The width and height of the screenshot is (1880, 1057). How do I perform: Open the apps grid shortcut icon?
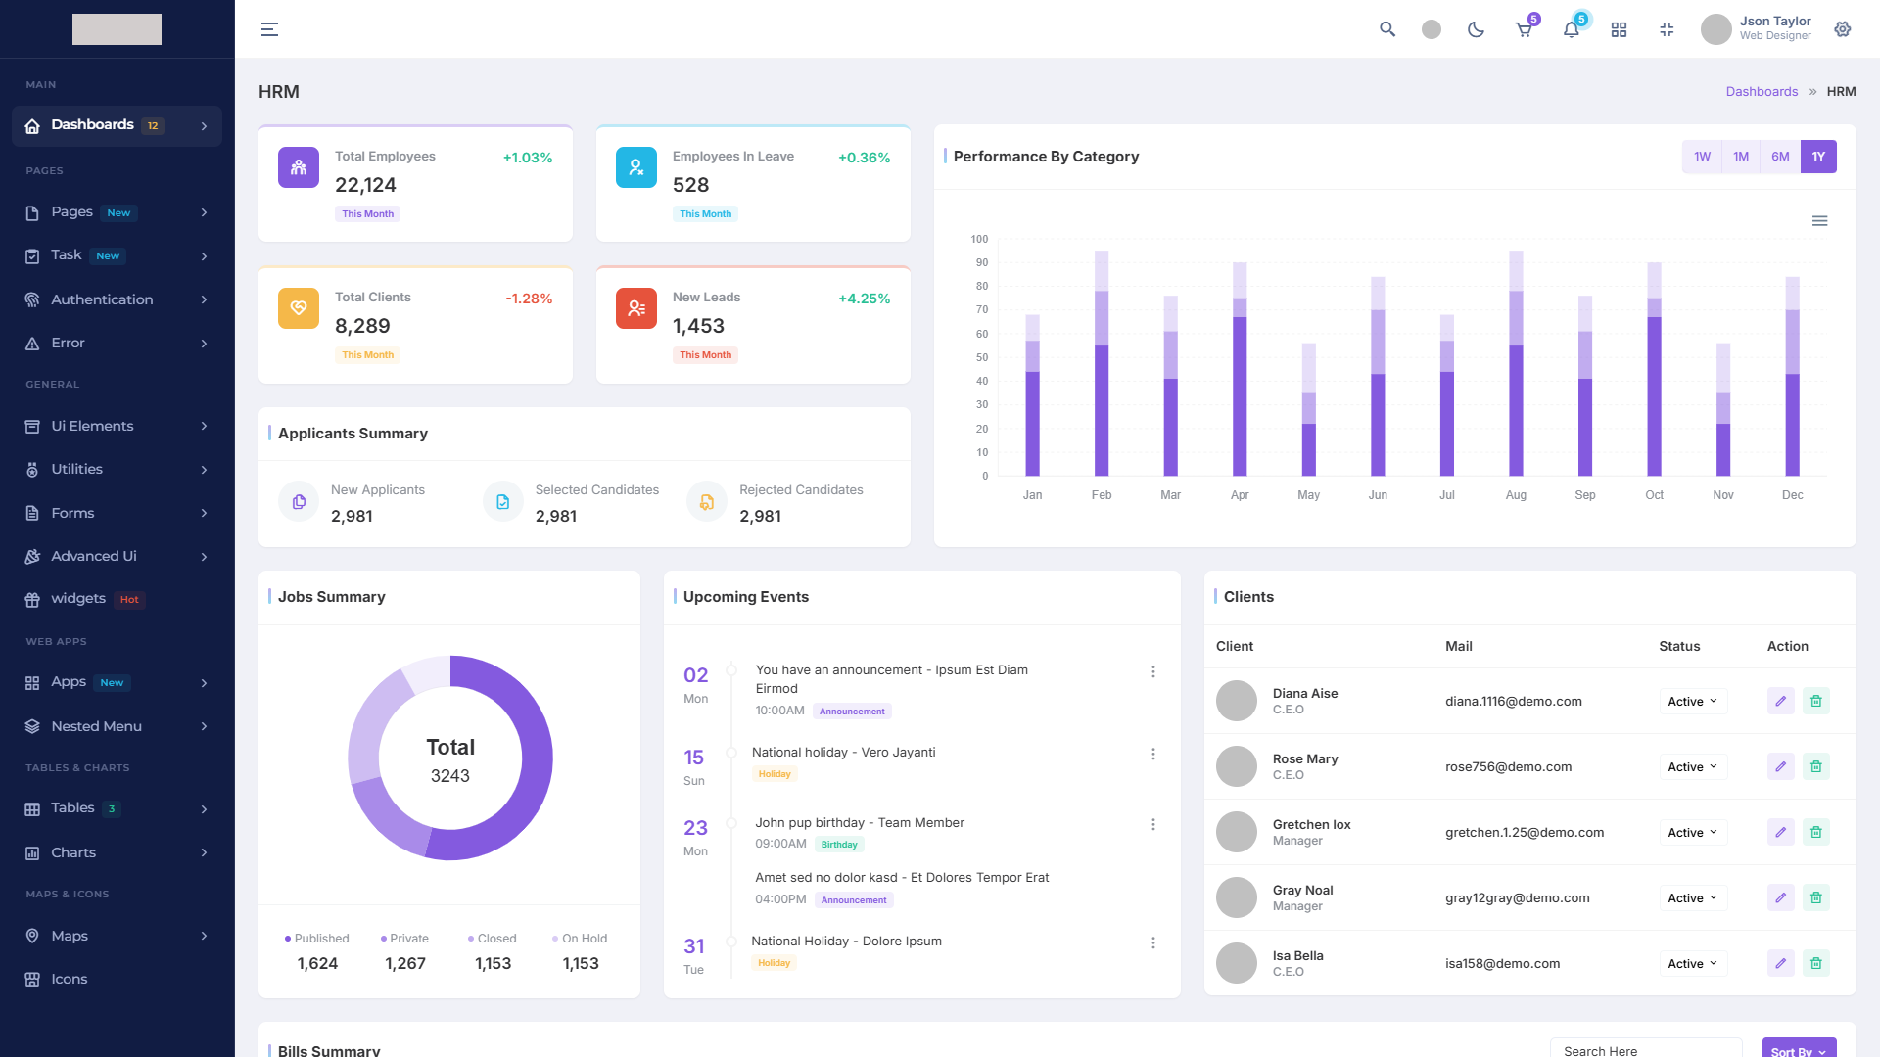tap(1619, 29)
